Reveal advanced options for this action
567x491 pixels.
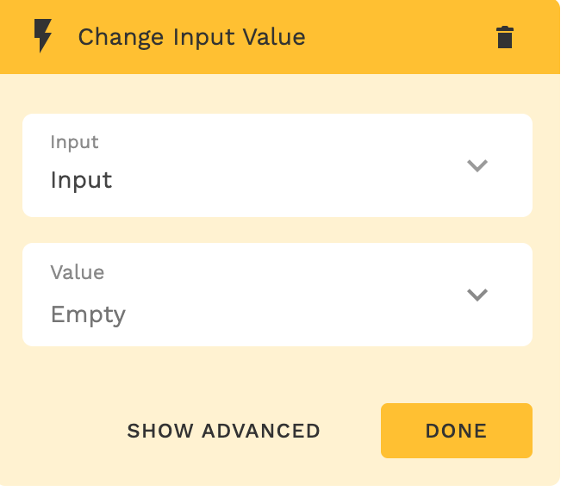tap(223, 431)
